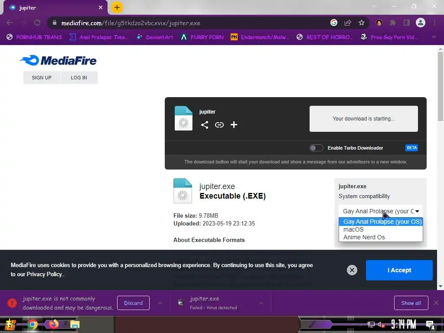Image resolution: width=444 pixels, height=333 pixels.
Task: Select macOS in the dropdown list
Action: pos(381,229)
